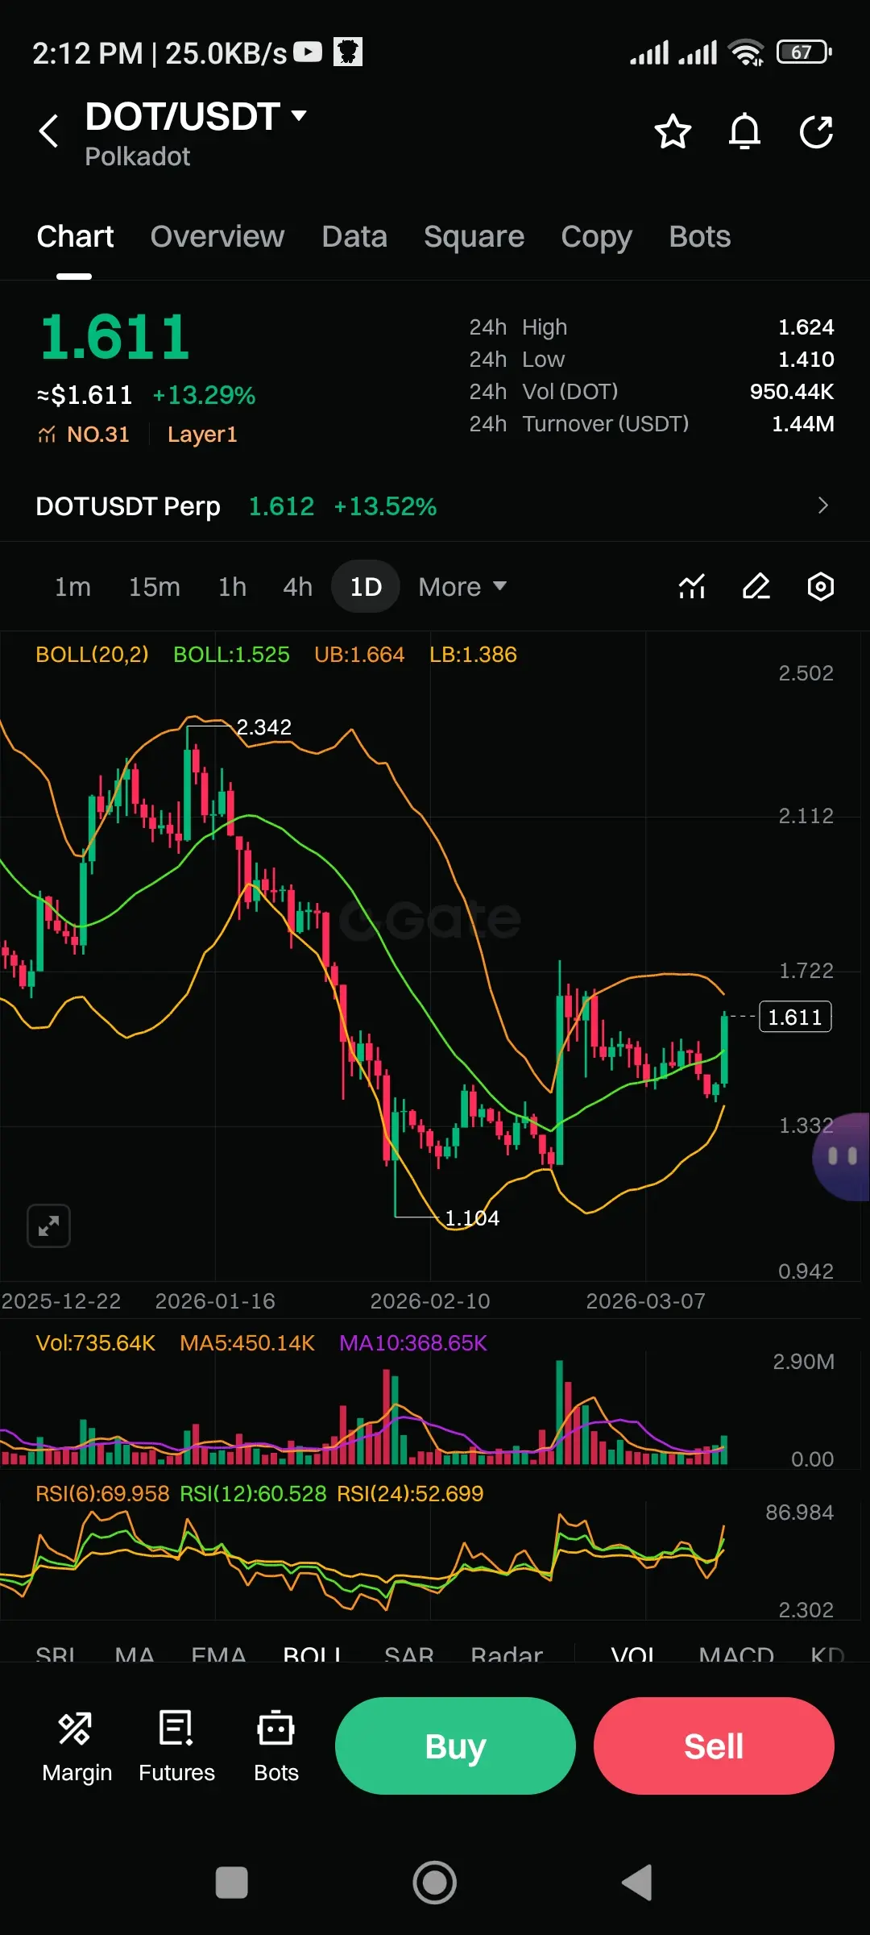Tap the back arrow icon
Screen dimensions: 870x1935
click(49, 131)
